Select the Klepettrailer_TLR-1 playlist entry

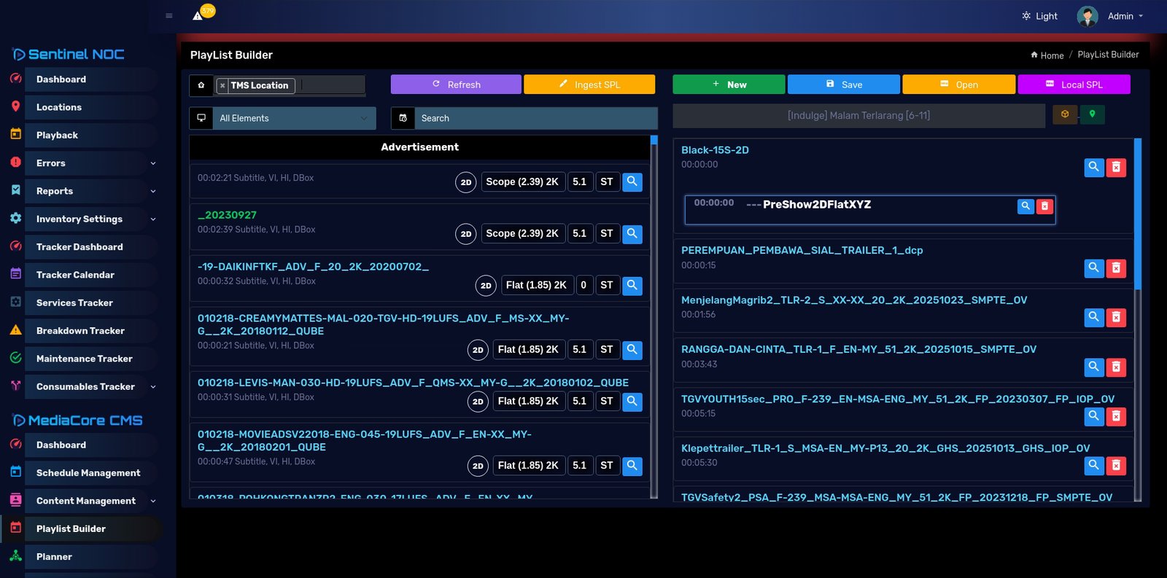click(885, 448)
